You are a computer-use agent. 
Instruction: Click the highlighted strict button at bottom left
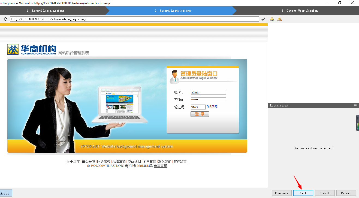point(5,193)
